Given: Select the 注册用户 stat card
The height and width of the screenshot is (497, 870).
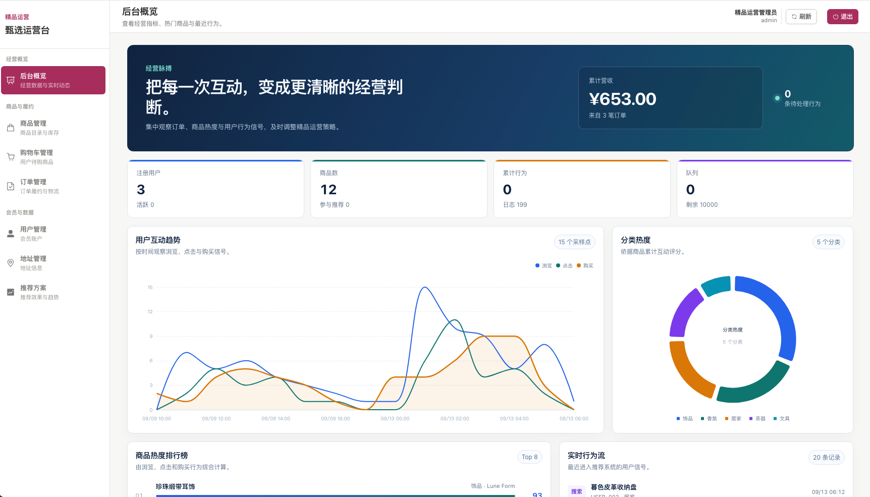Looking at the screenshot, I should [x=215, y=189].
